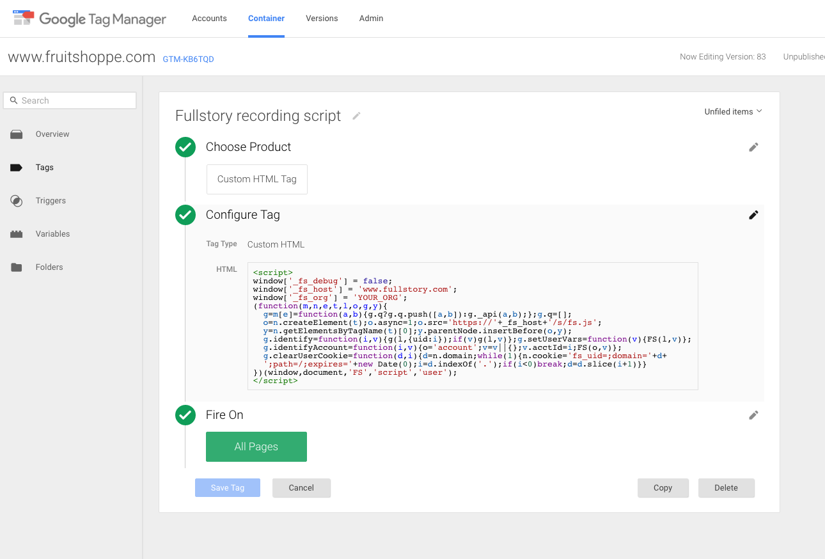Click the Google Tag Manager logo icon
The width and height of the screenshot is (825, 559).
[x=24, y=17]
